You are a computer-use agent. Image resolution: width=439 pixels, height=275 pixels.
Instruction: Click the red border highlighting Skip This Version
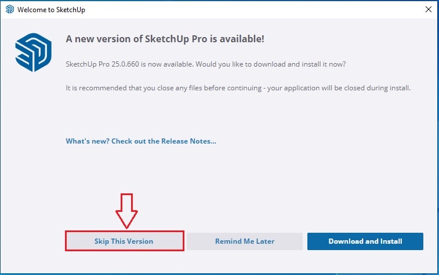(125, 232)
